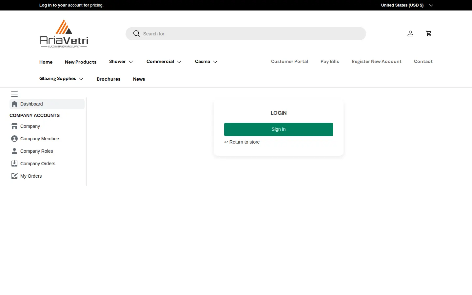472x295 pixels.
Task: Click Register New Account
Action: pyautogui.click(x=377, y=61)
